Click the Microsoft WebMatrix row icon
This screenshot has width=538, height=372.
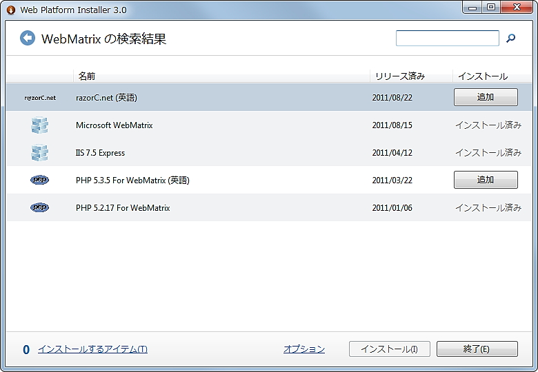point(39,125)
